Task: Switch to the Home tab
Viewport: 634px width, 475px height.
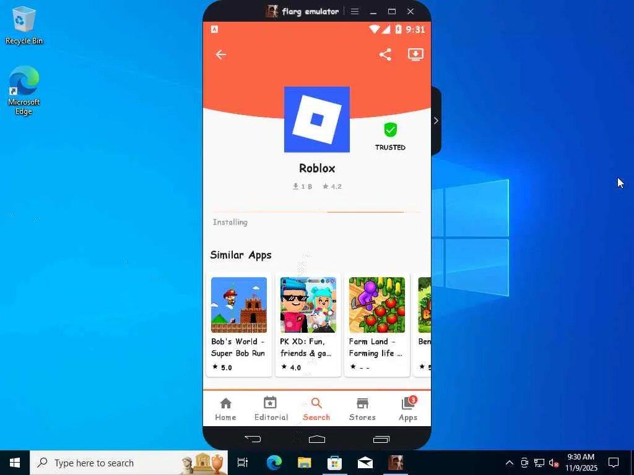Action: 225,409
